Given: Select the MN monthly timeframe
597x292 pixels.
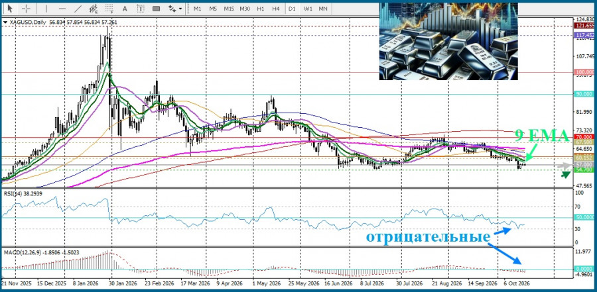Looking at the screenshot, I should 323,9.
